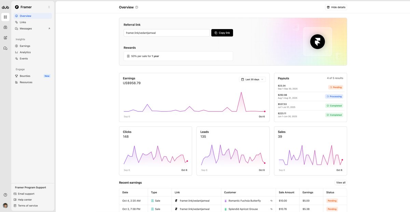The width and height of the screenshot is (410, 212).
Task: Click activity icon in Splendid Apricot Grouse row
Action: (x=272, y=209)
